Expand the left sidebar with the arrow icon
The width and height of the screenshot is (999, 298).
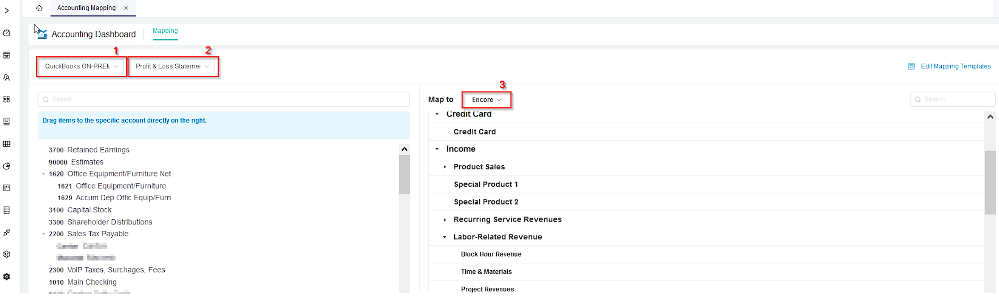[x=7, y=11]
